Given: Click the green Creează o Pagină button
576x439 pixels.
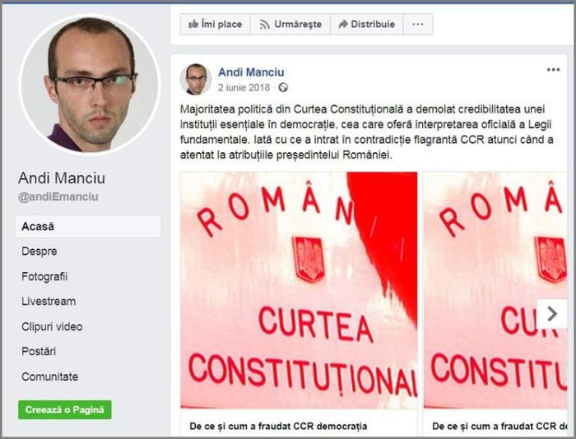Looking at the screenshot, I should [x=65, y=409].
